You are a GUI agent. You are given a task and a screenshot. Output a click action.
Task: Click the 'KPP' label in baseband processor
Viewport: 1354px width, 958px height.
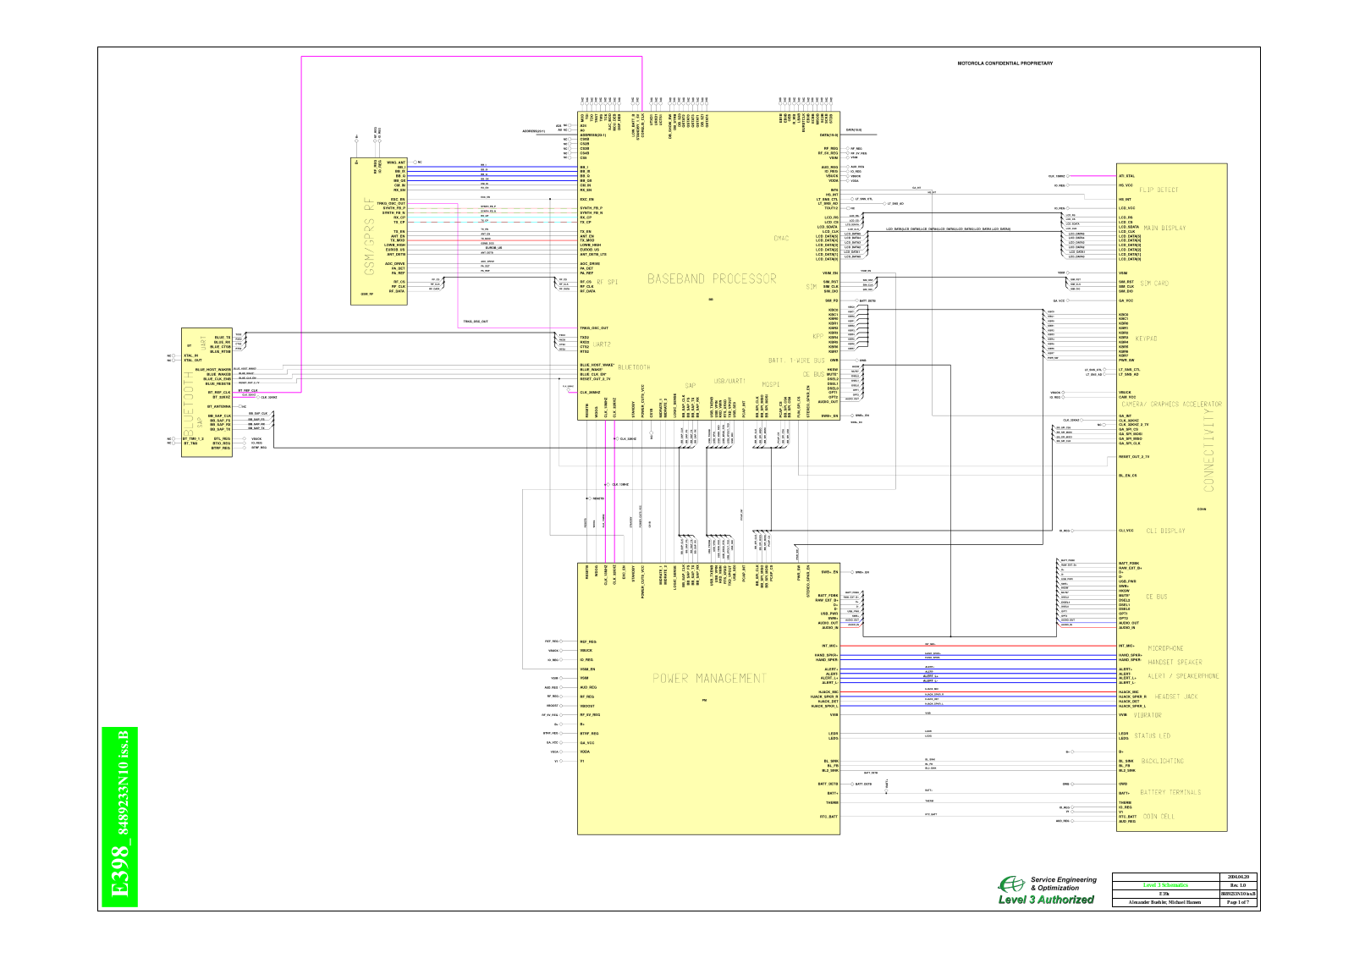click(817, 336)
